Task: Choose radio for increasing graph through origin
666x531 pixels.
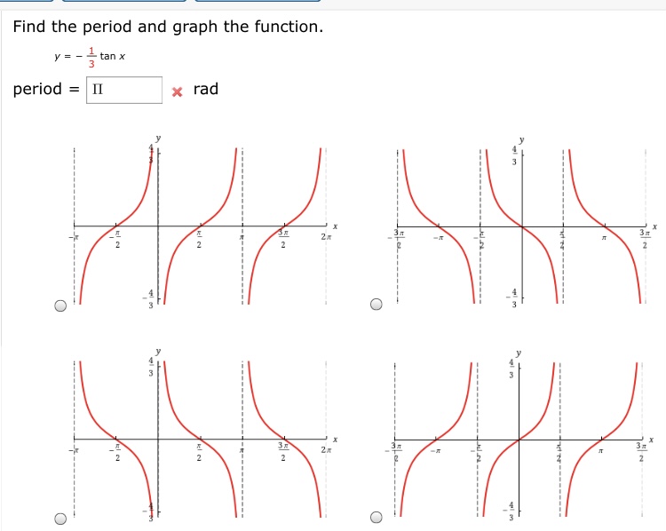Action: pyautogui.click(x=377, y=517)
